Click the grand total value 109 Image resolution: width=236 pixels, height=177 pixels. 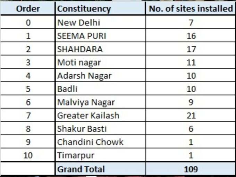[191, 169]
